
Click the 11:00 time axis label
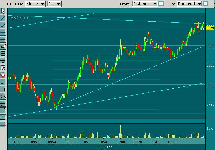point(120,142)
